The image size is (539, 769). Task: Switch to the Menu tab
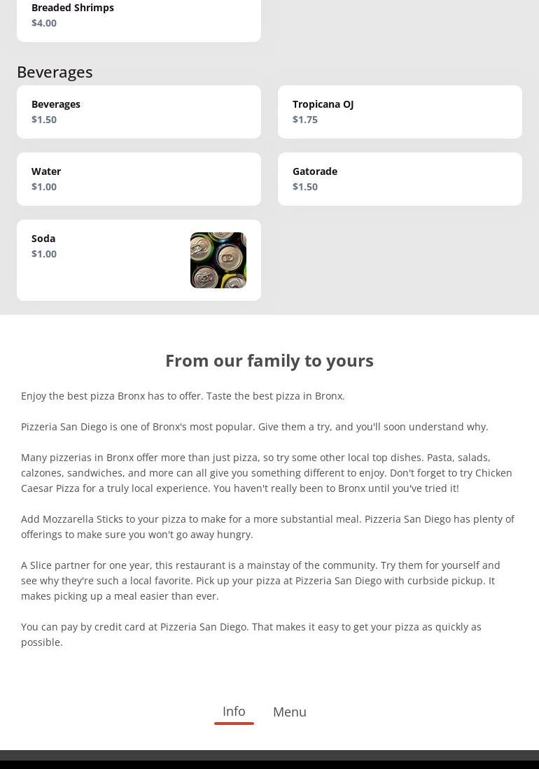290,712
